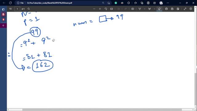Toggle the Erase tool
Screen dimensions: 197x111
[x=159, y=9]
